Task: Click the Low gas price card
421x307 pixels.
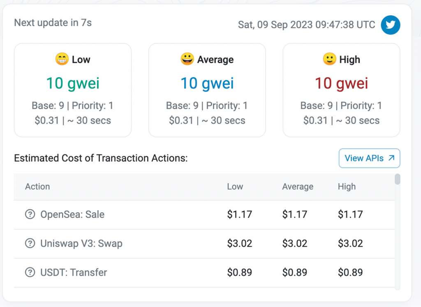Action: pos(73,90)
